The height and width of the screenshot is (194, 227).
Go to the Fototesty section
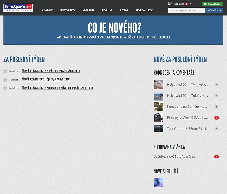click(x=68, y=11)
